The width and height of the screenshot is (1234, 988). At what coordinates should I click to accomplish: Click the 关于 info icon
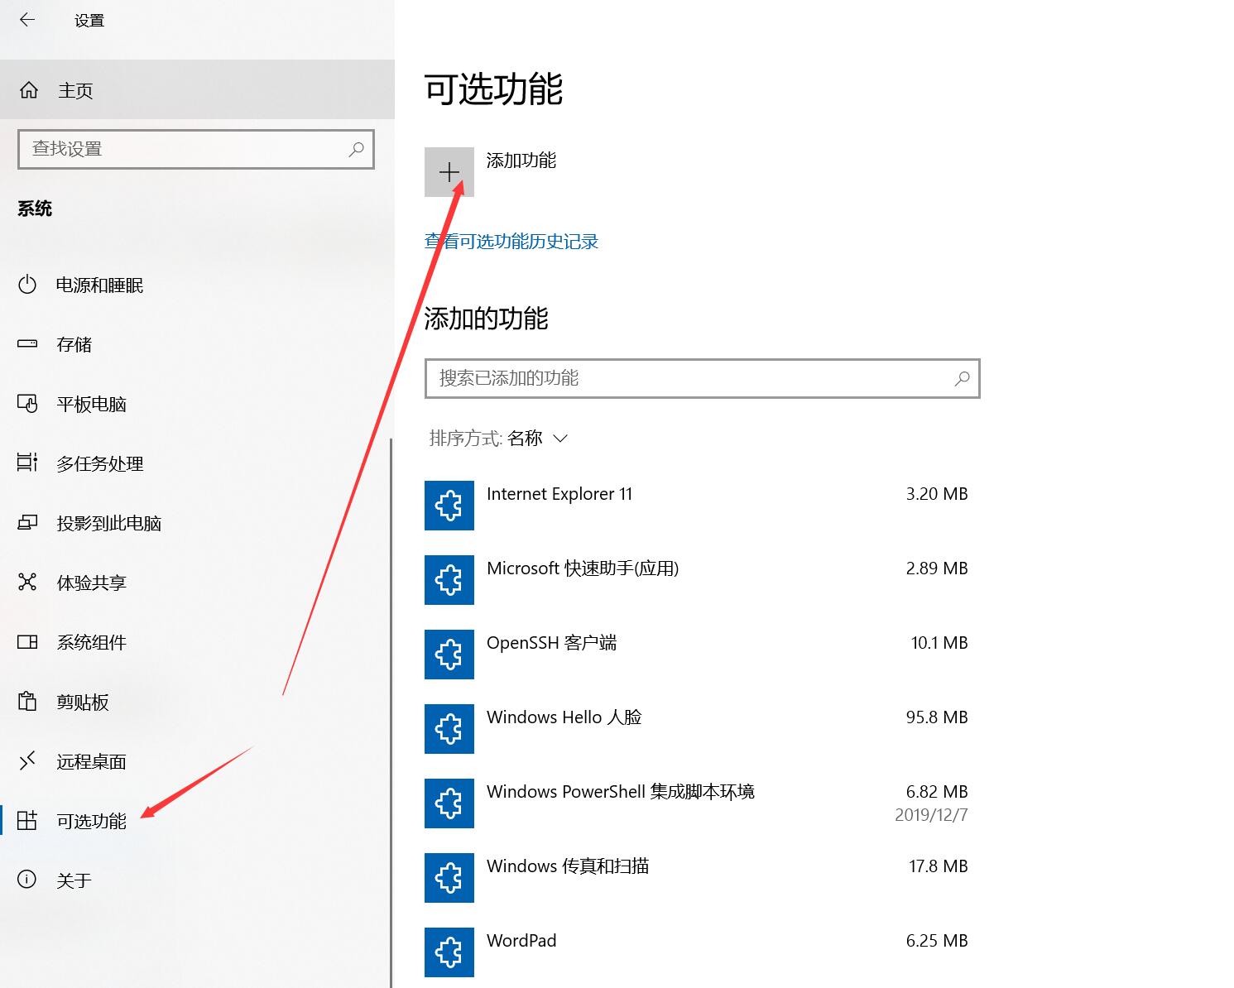tap(27, 880)
